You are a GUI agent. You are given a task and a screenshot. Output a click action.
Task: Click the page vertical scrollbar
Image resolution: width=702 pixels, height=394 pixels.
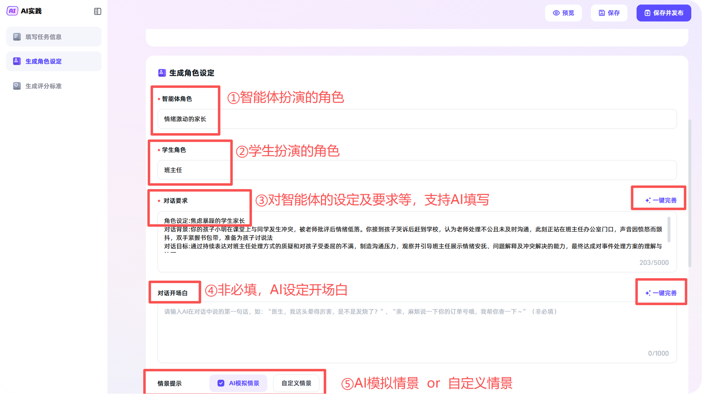(x=690, y=193)
